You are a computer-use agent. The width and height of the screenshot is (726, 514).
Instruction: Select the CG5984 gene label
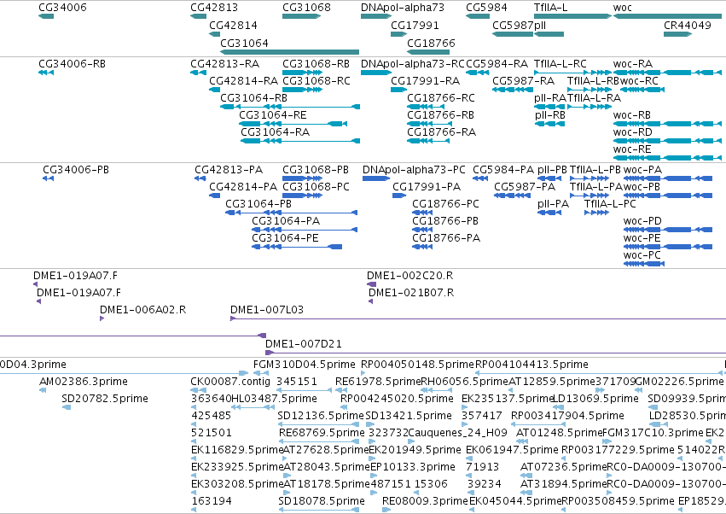(486, 8)
